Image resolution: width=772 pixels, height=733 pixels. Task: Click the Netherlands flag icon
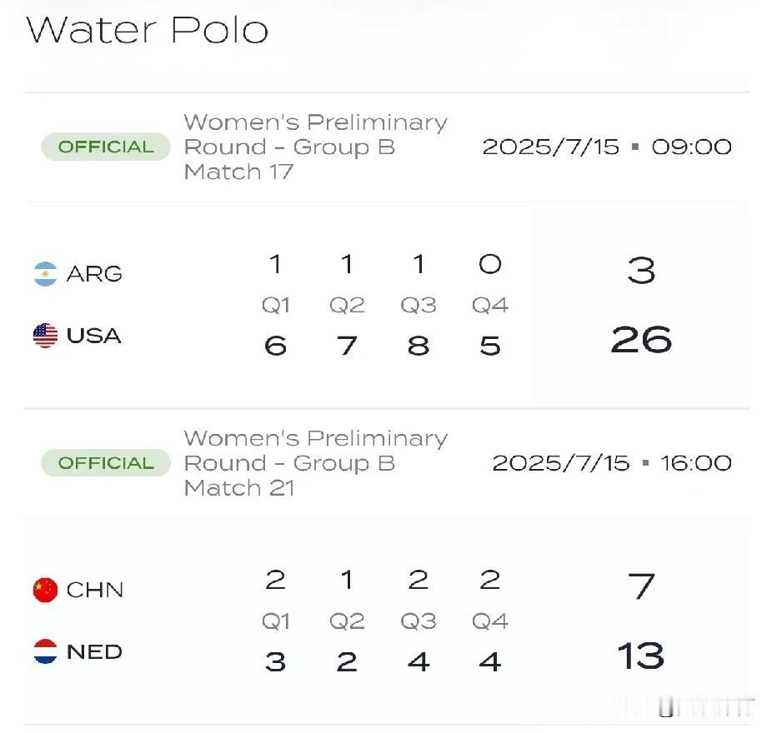45,651
